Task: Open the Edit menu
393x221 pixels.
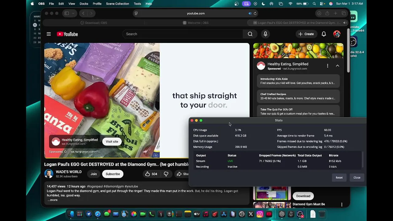Action: [x=61, y=4]
